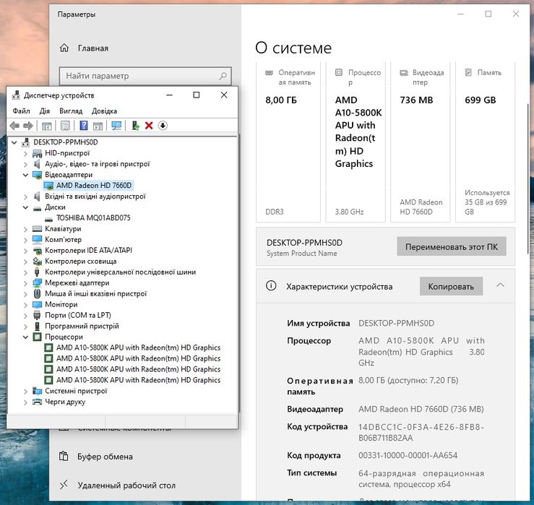
Task: Select Миша й інші вказівні пристрої item
Action: point(95,294)
